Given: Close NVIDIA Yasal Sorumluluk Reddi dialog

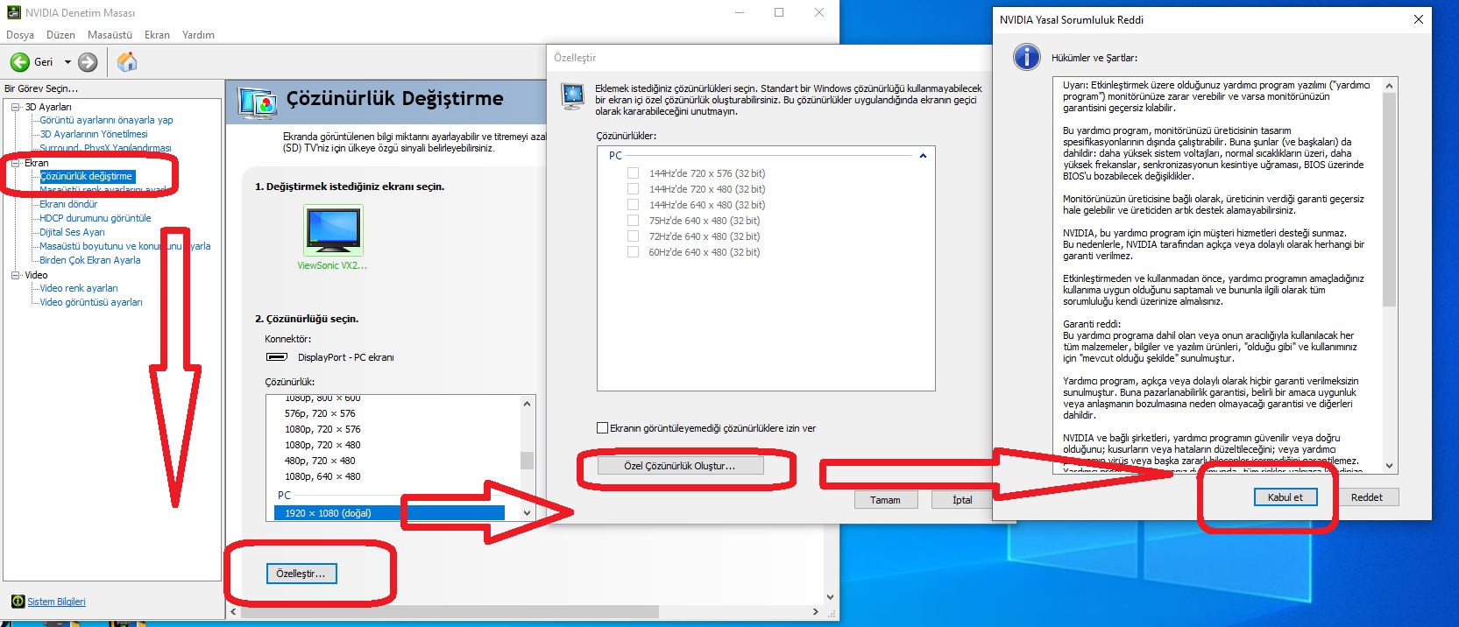Looking at the screenshot, I should pos(1419,19).
